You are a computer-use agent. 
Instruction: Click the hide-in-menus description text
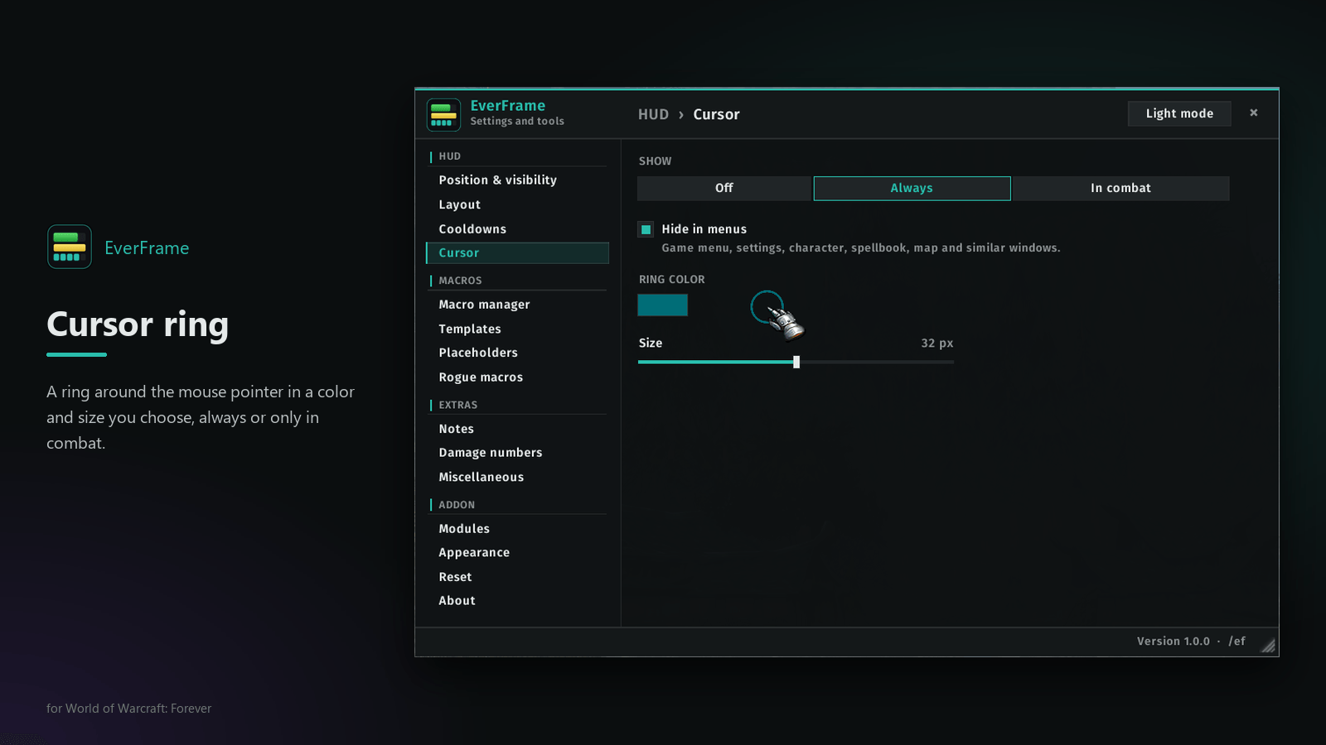coord(860,248)
